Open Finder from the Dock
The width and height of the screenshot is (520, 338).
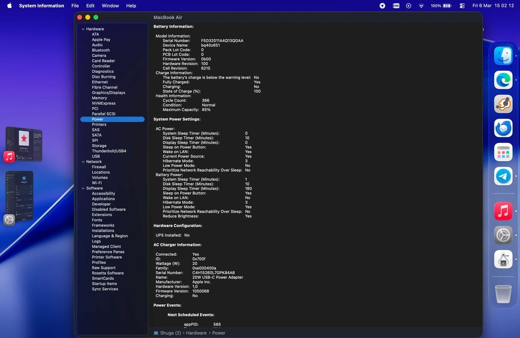point(503,56)
